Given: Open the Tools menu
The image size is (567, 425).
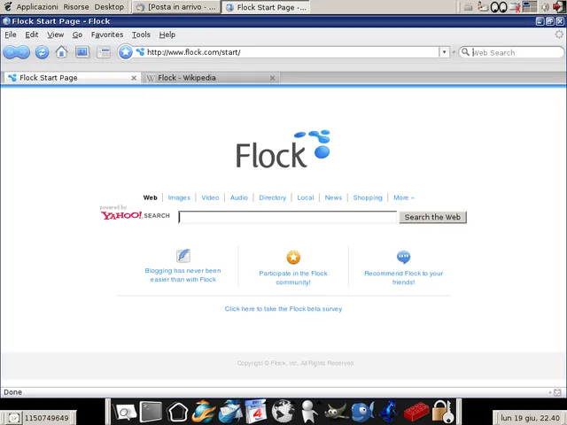Looking at the screenshot, I should 141,35.
